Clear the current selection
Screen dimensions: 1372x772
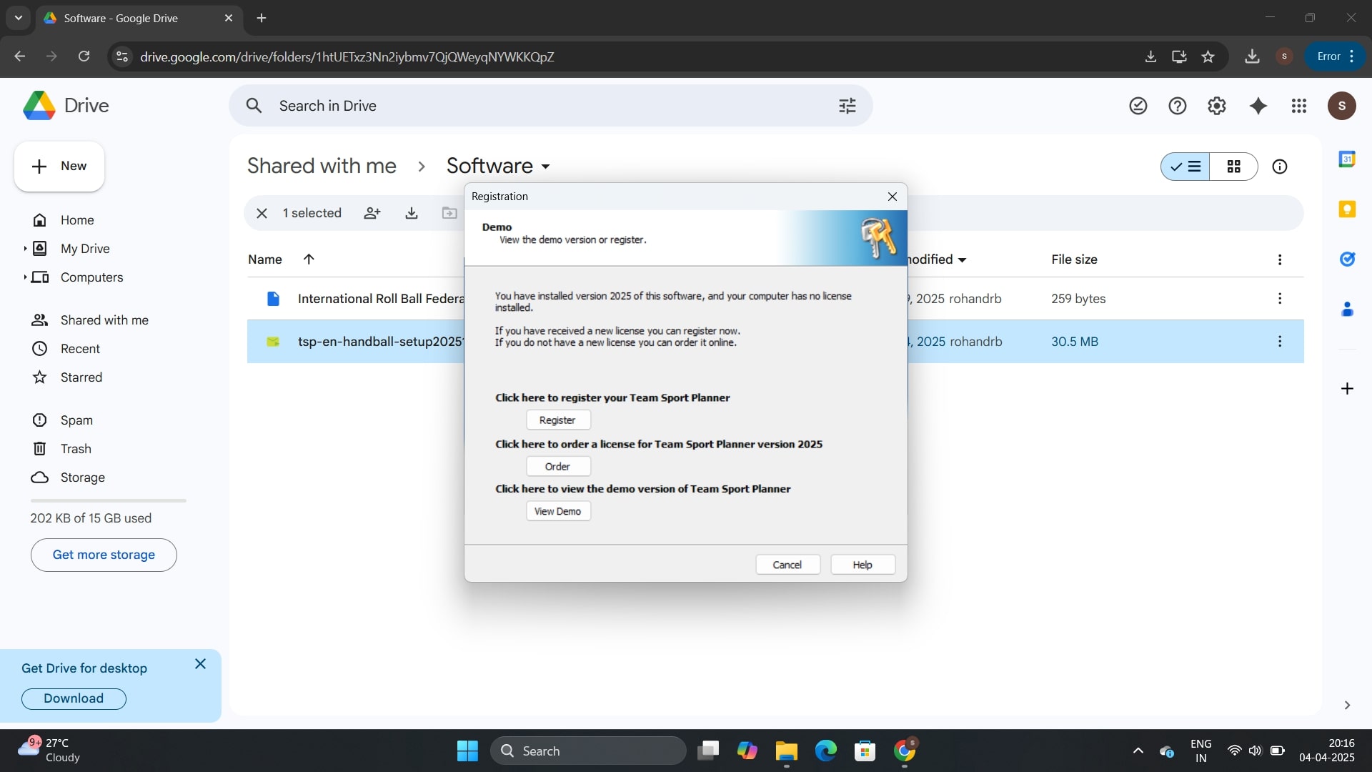click(262, 213)
